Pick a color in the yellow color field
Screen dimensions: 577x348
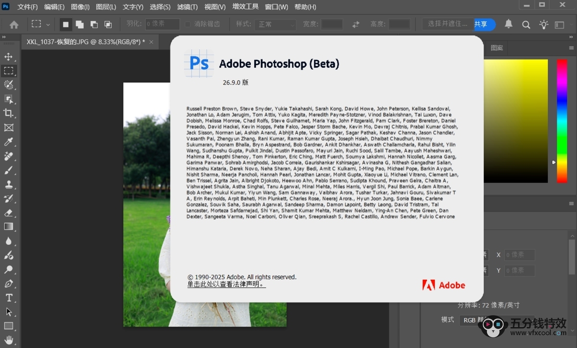(x=515, y=121)
